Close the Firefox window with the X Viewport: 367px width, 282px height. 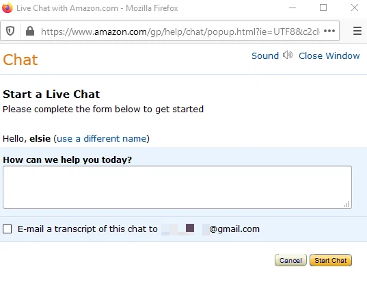355,8
